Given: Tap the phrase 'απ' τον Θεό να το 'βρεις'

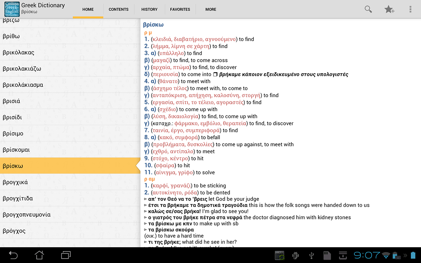Looking at the screenshot, I should (178, 199).
